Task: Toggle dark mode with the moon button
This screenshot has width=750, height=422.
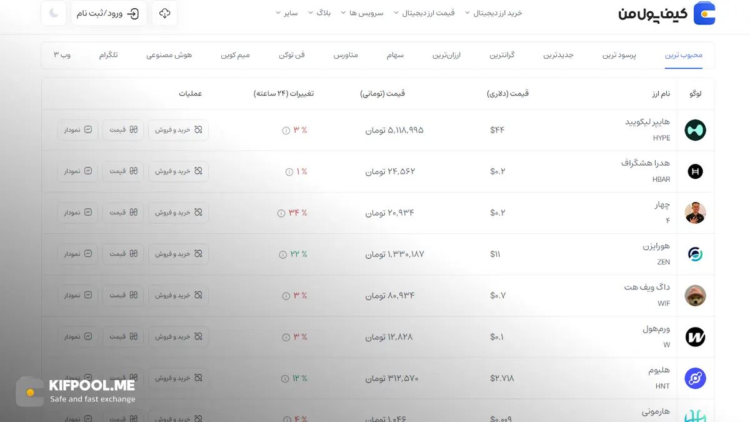Action: tap(53, 13)
